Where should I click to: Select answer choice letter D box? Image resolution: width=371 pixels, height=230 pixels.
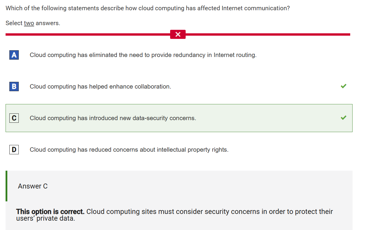(x=14, y=150)
